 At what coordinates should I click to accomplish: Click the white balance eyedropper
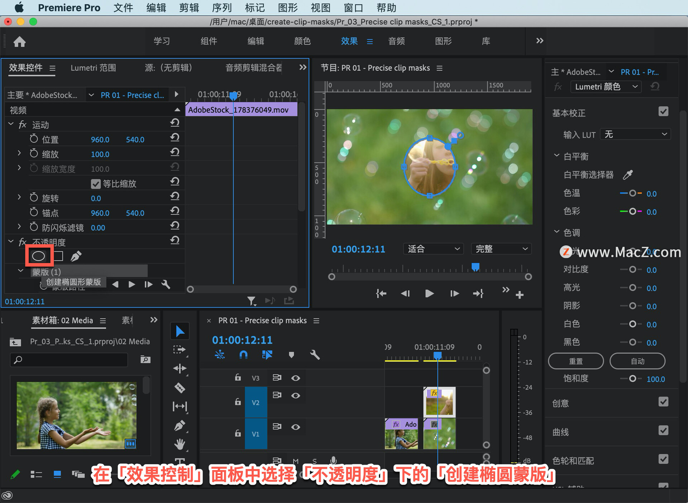coord(627,175)
